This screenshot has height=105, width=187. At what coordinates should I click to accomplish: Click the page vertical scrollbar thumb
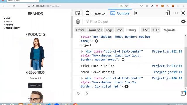pyautogui.click(x=72, y=27)
